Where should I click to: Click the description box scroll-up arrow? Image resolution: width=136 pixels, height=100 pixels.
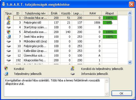pos(107,80)
